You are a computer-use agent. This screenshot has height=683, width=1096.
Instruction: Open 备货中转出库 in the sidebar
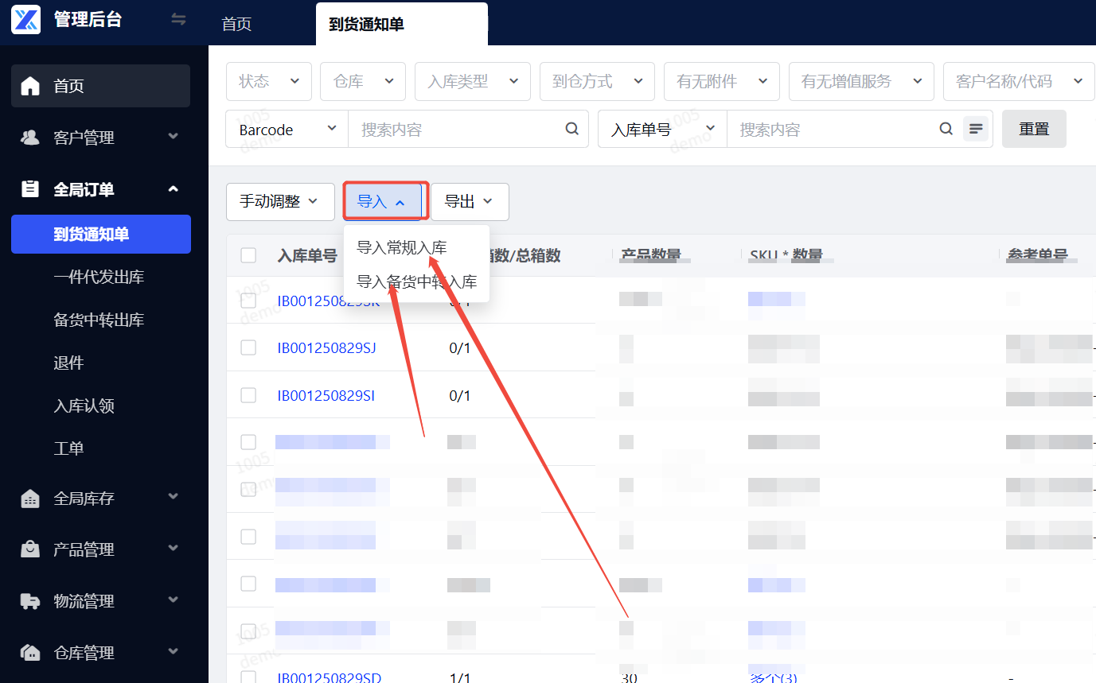[x=99, y=320]
